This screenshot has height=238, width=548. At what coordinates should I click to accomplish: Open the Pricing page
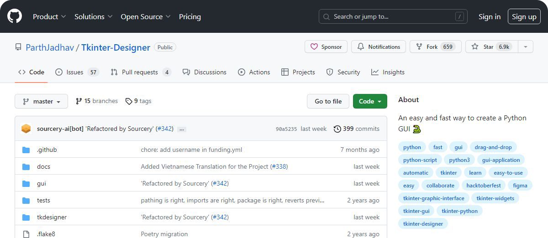190,16
